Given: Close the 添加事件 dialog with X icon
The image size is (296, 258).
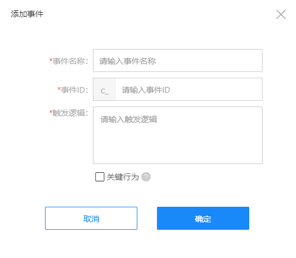Looking at the screenshot, I should point(281,14).
